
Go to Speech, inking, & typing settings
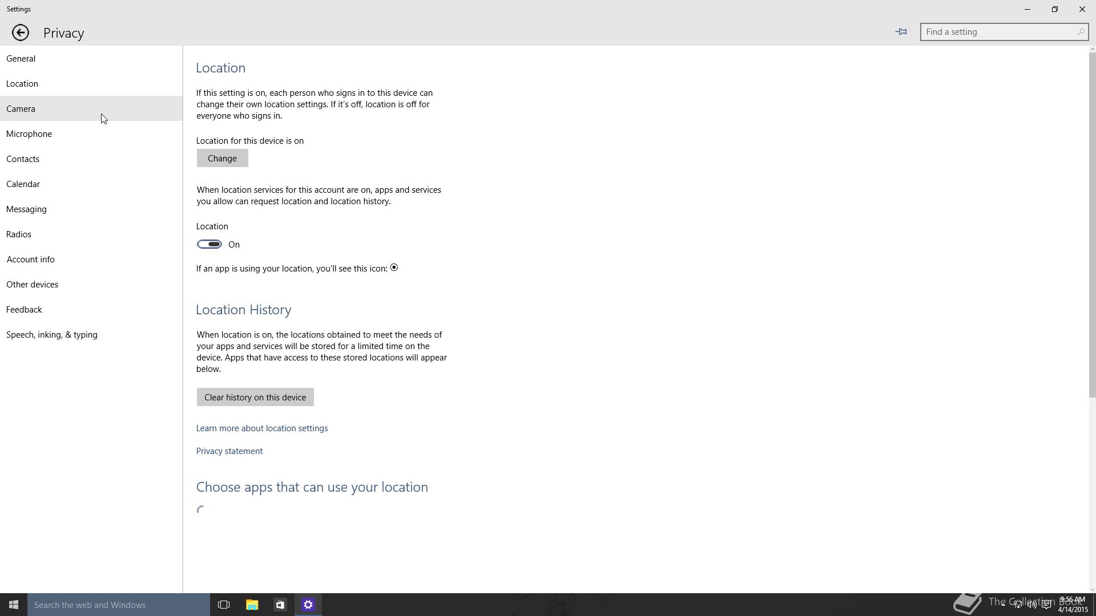click(52, 334)
